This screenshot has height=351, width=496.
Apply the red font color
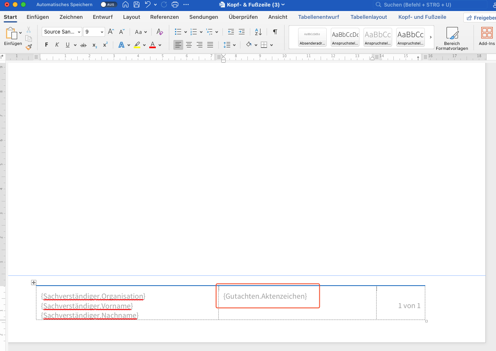click(x=153, y=45)
